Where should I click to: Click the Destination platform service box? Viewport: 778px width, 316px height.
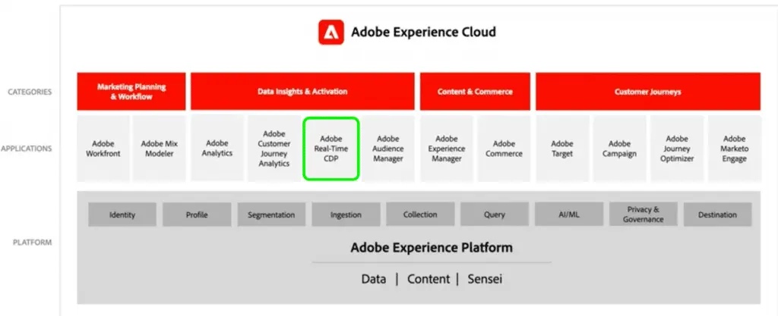717,214
